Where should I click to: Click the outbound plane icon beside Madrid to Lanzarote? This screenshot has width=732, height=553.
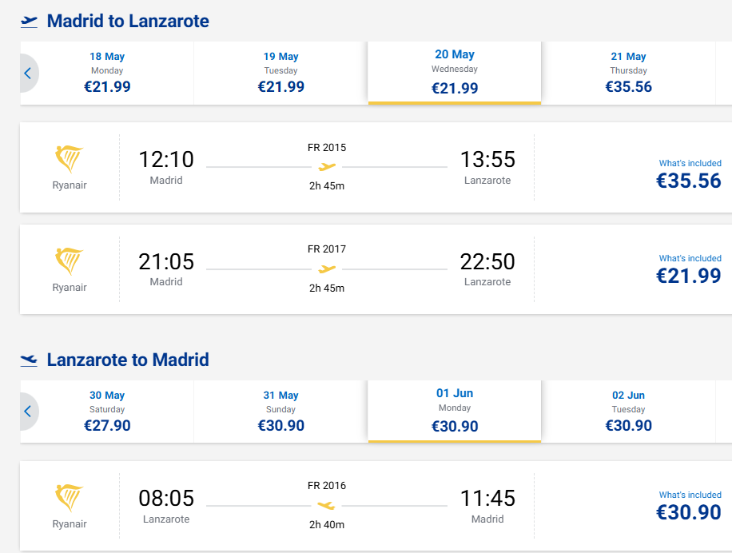(x=30, y=22)
